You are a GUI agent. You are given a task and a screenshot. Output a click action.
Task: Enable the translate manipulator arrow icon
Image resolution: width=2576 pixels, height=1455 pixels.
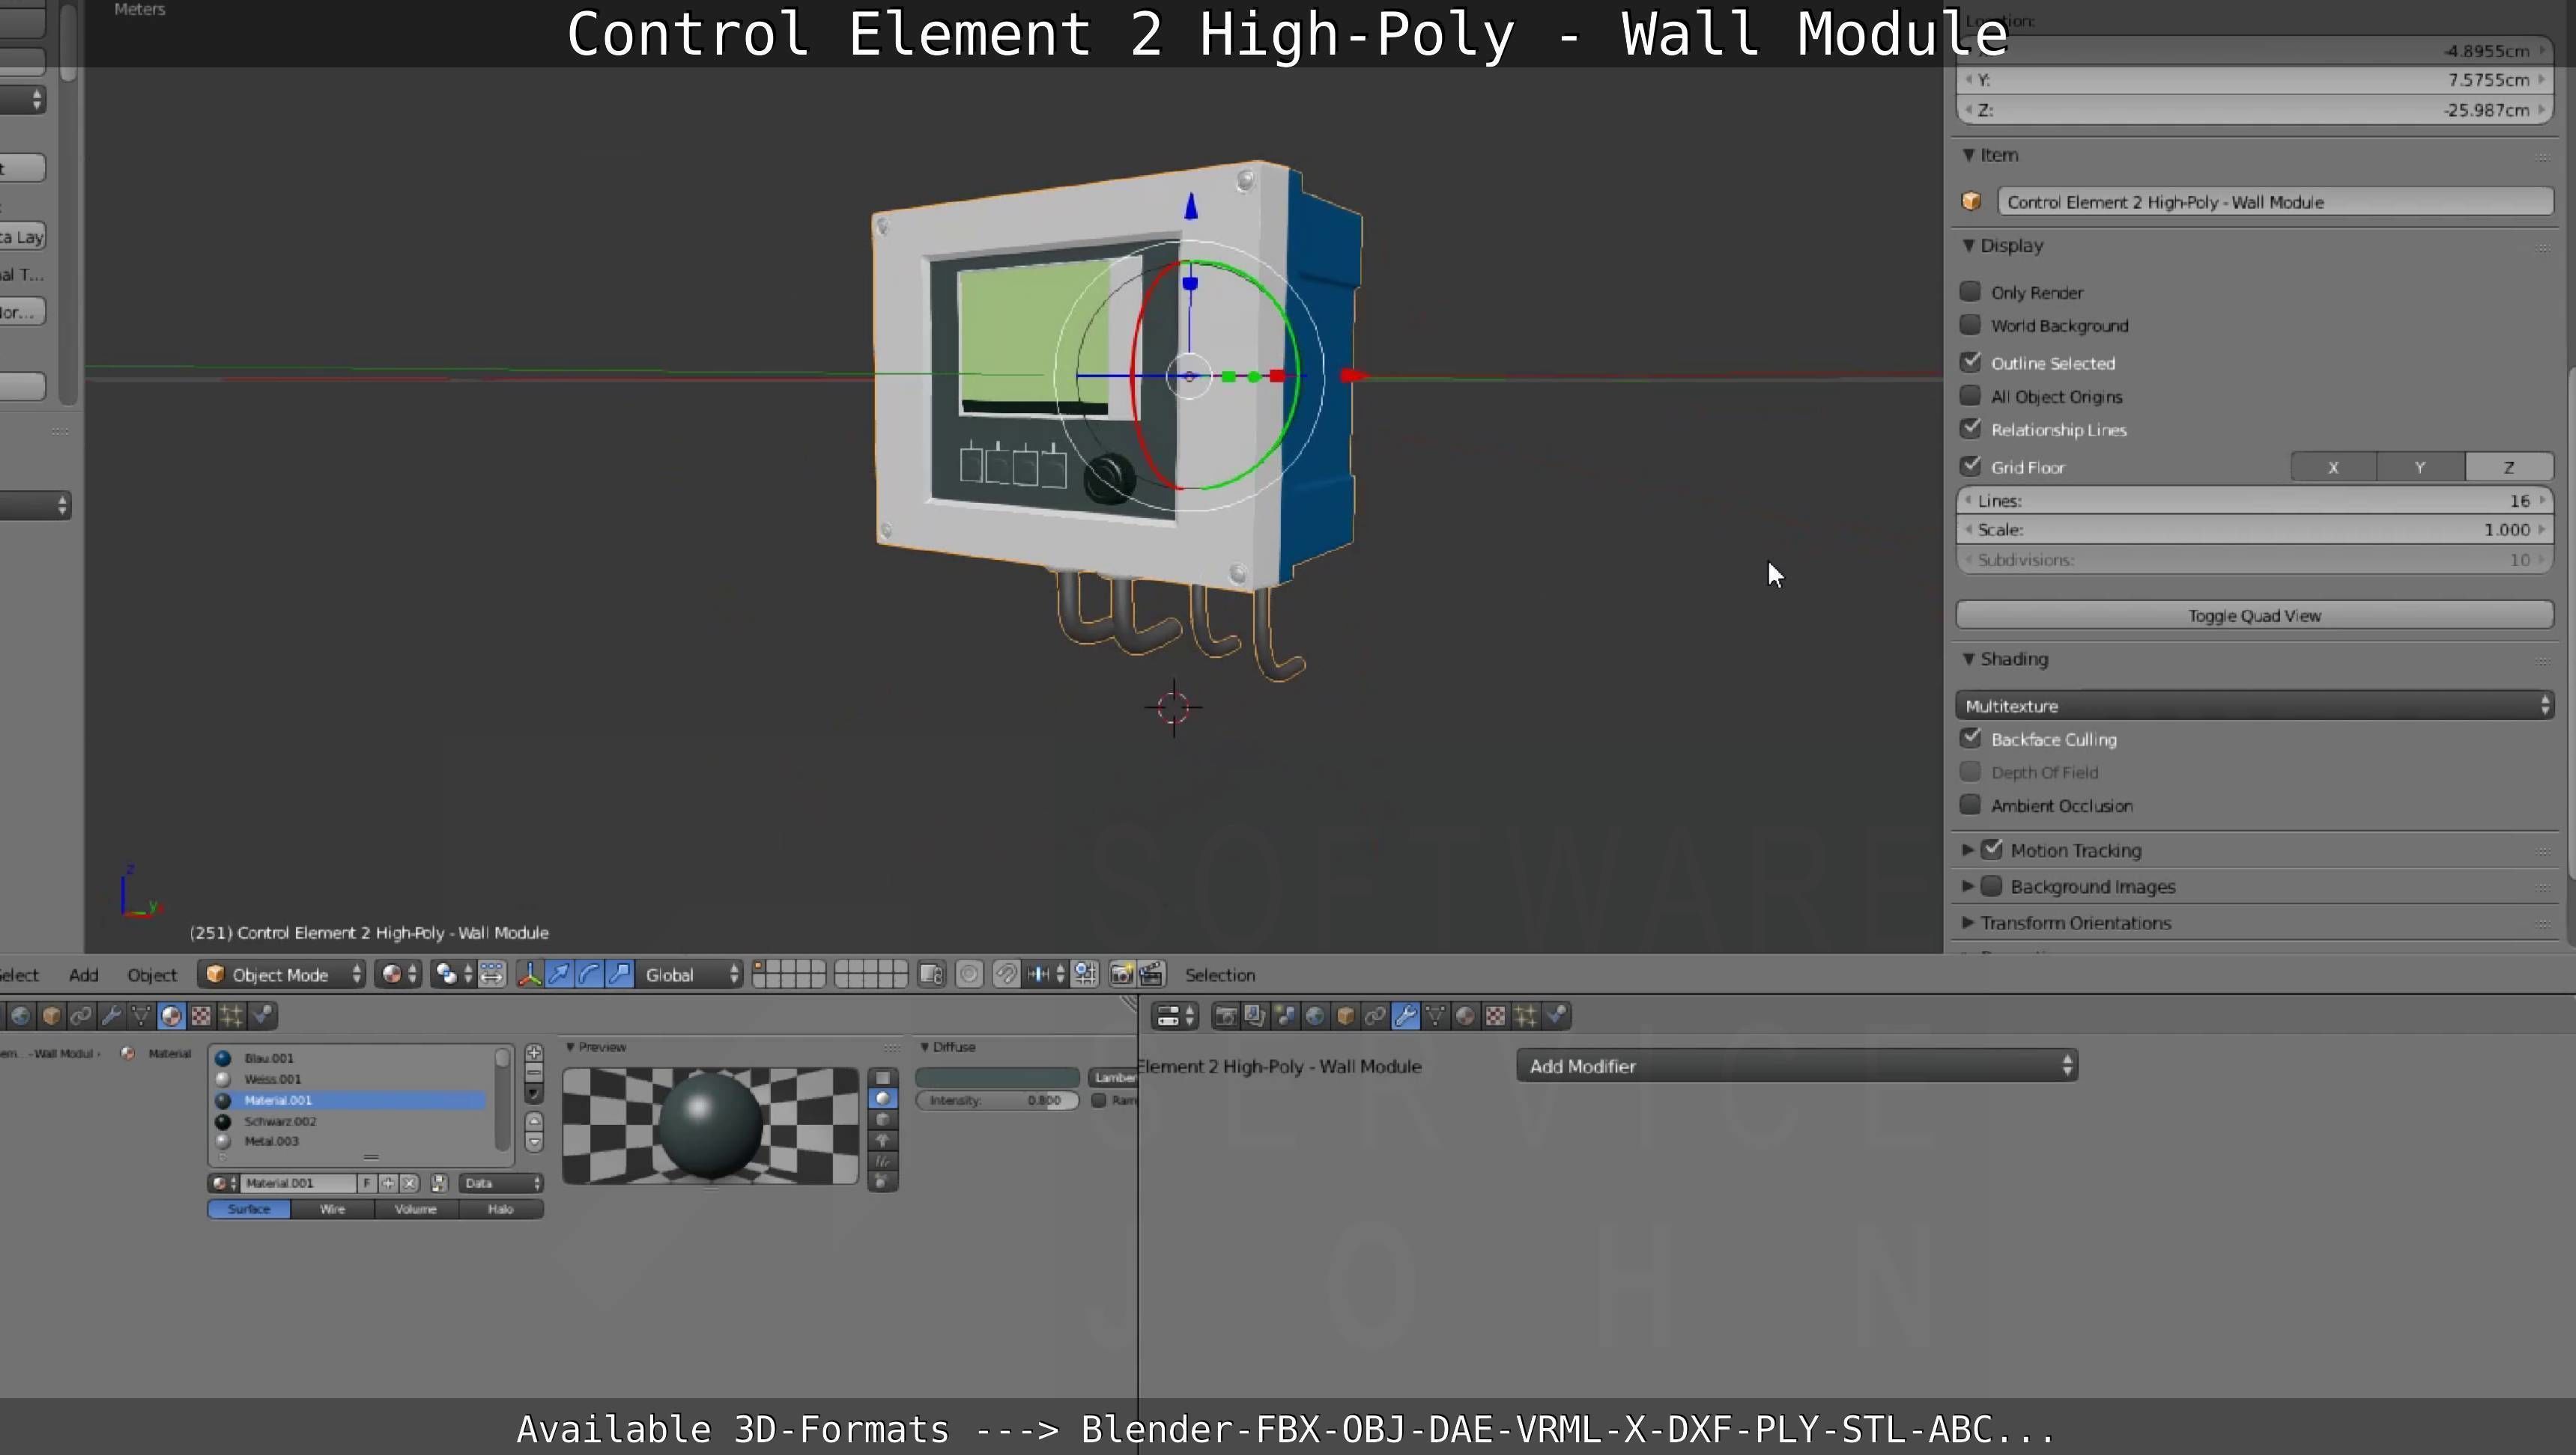point(559,974)
